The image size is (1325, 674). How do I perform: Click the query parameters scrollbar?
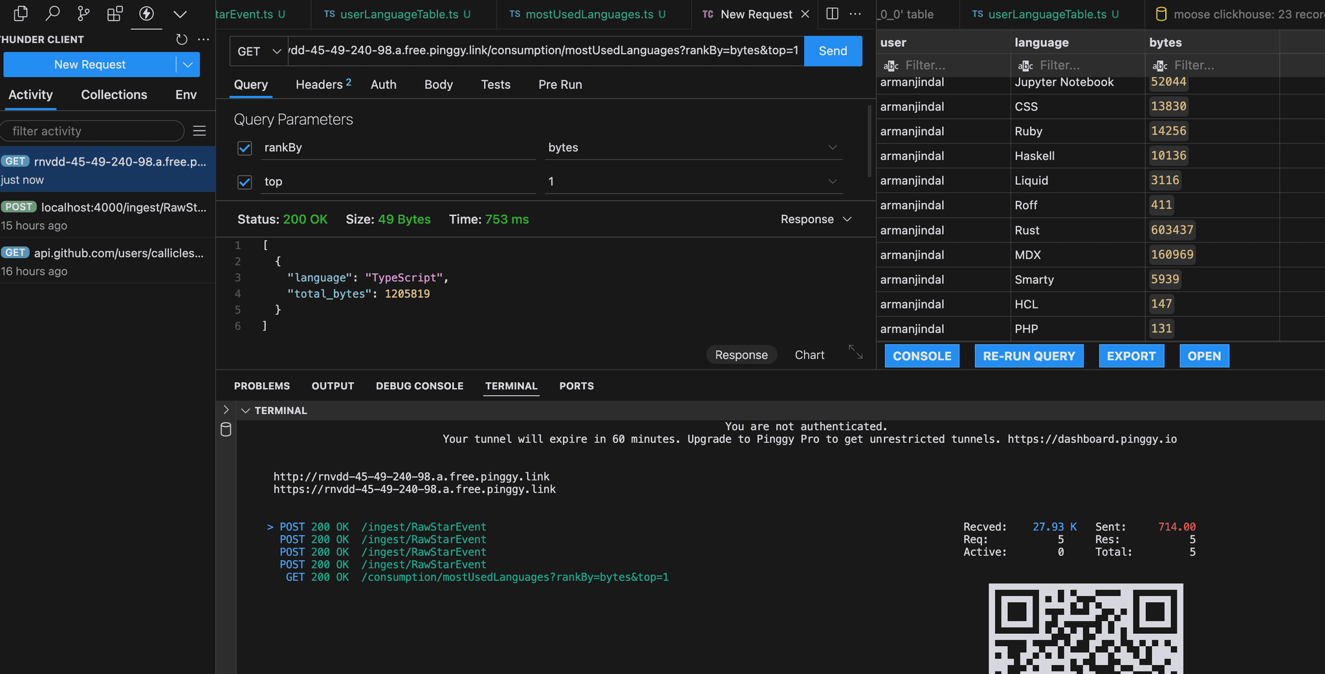click(869, 140)
